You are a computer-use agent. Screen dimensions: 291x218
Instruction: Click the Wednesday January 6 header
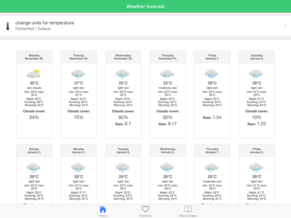[168, 150]
